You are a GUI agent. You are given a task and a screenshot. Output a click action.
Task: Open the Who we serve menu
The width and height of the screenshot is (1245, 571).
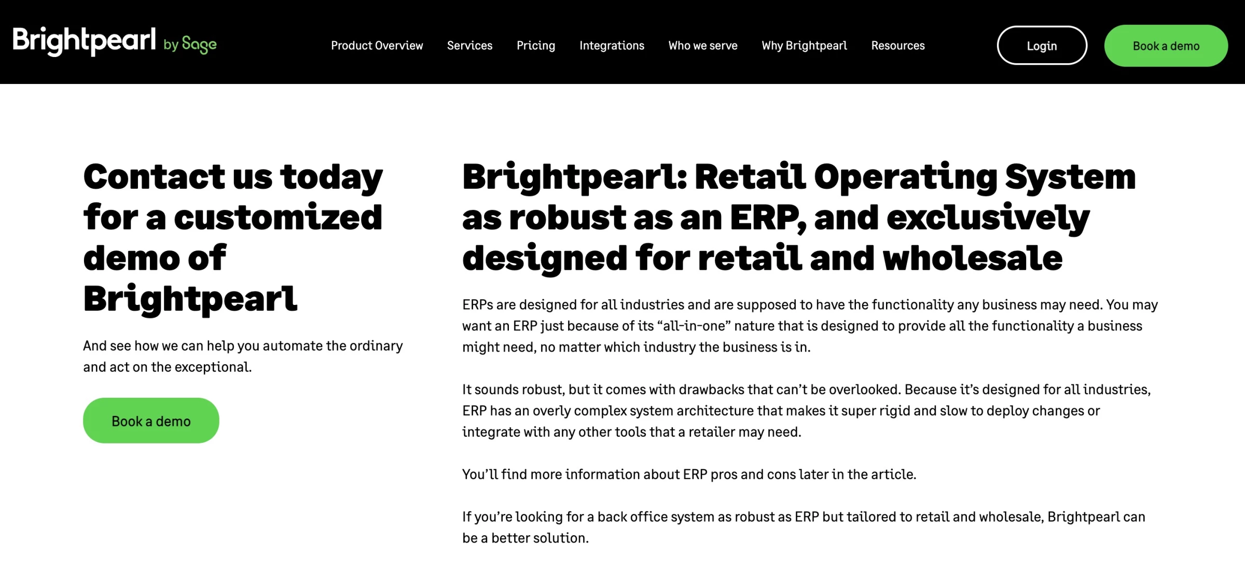pyautogui.click(x=703, y=46)
